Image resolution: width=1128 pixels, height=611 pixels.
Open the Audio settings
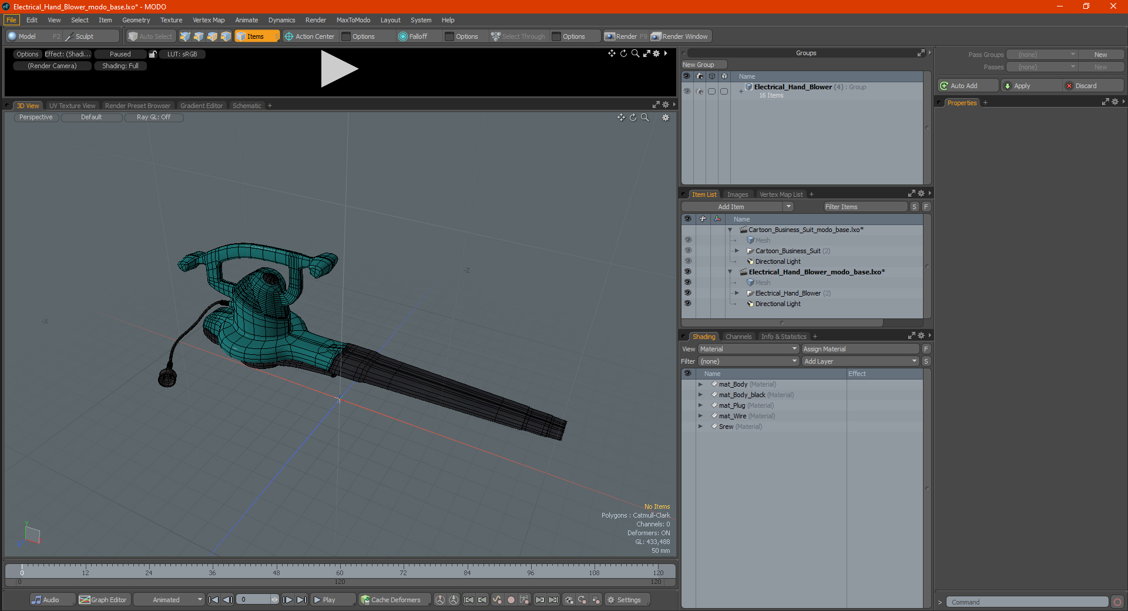tap(52, 600)
